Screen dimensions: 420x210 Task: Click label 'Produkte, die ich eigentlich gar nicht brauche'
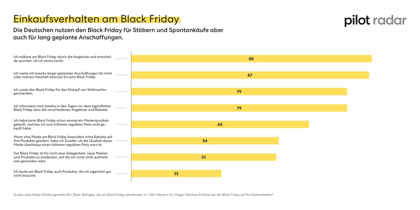pos(62,173)
